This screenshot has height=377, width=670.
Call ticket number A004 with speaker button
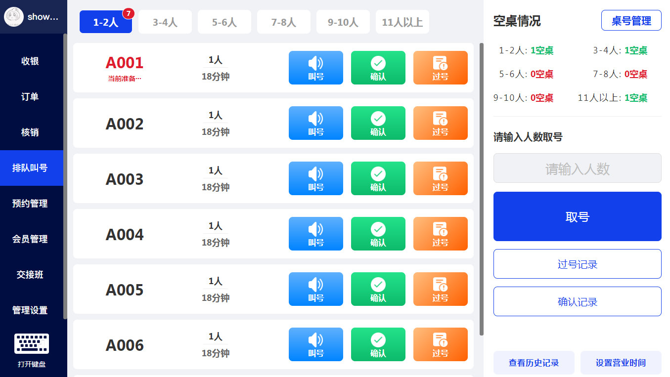point(315,234)
